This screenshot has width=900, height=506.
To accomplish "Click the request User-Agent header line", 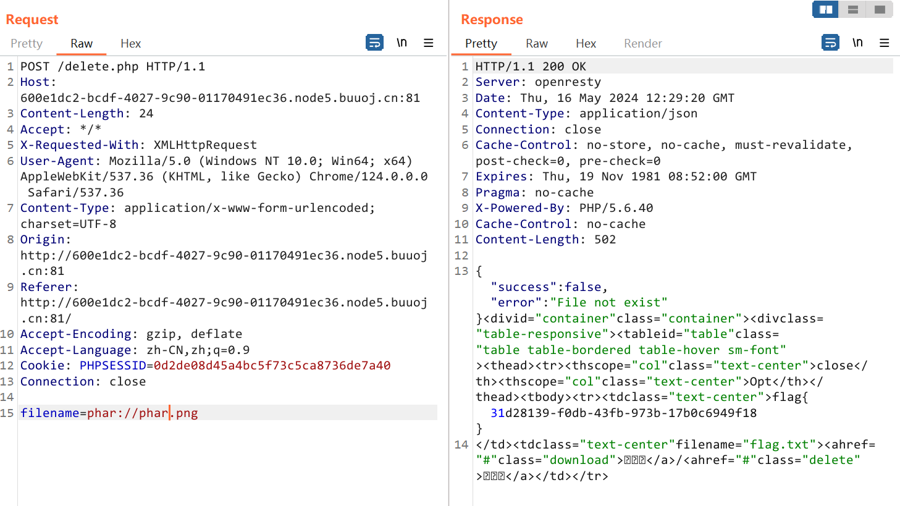I will [x=224, y=176].
